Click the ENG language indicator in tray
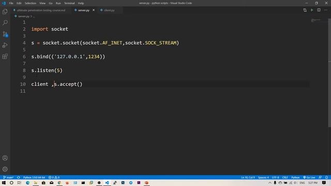331x186 pixels. click(x=302, y=182)
